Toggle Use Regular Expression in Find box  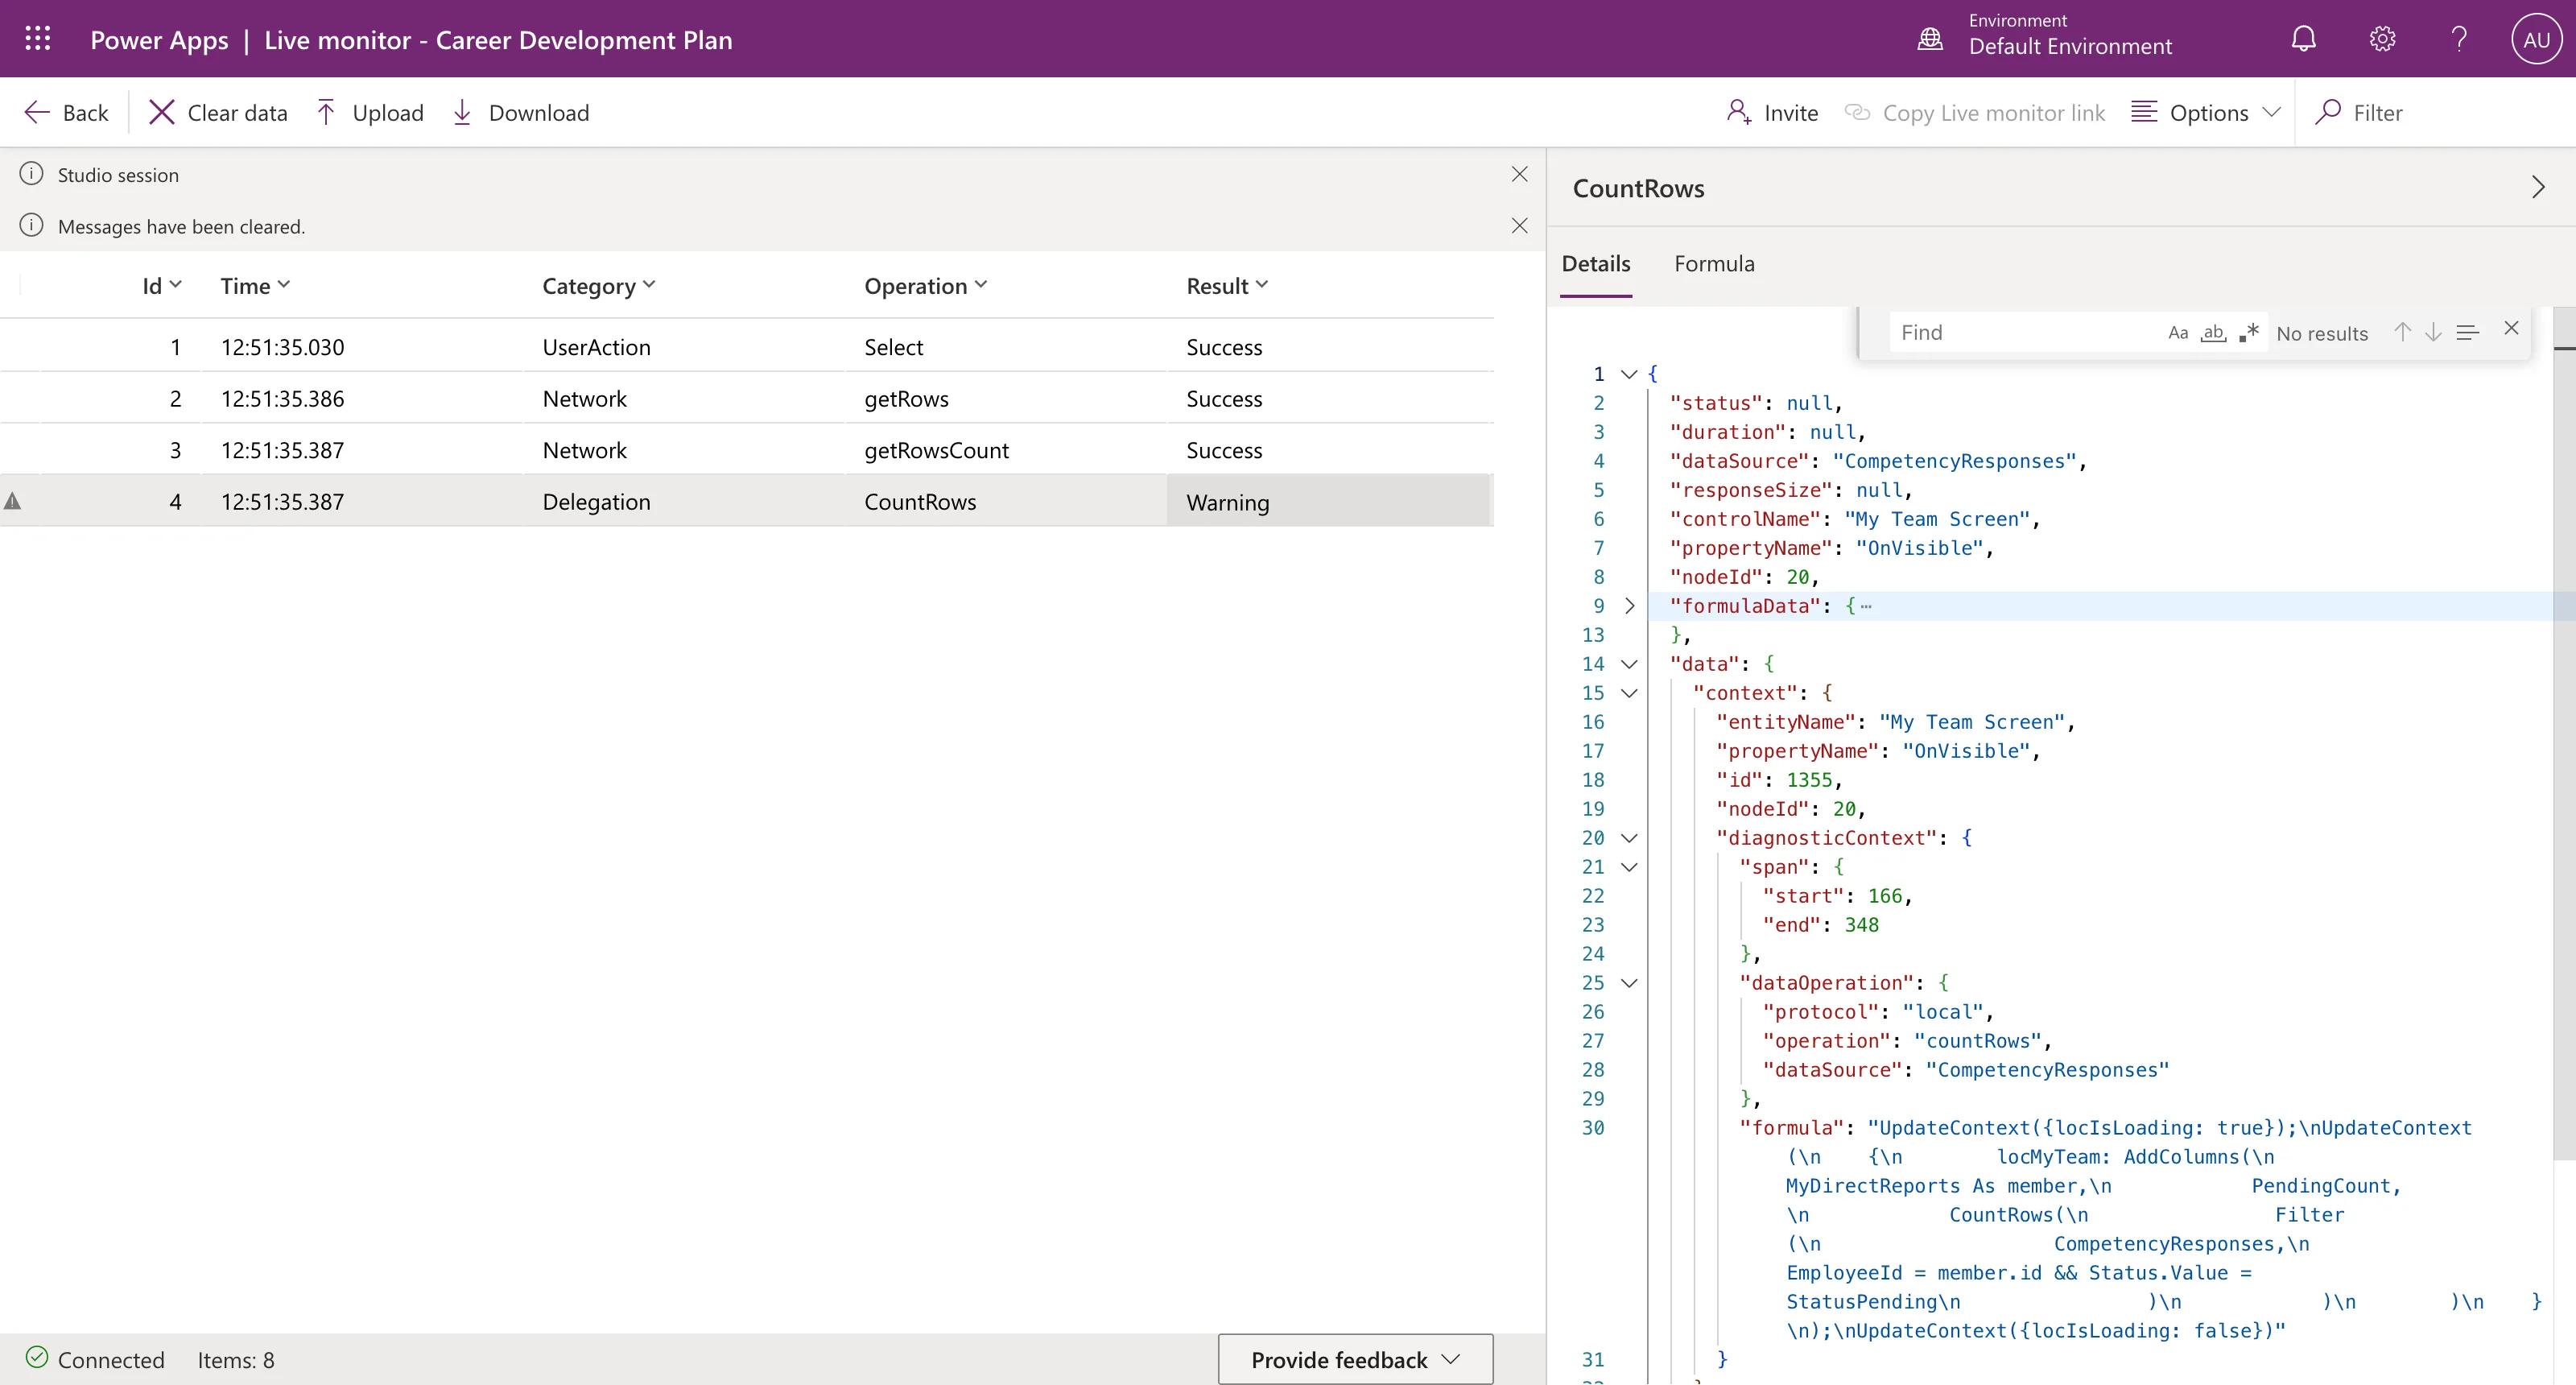click(x=2248, y=333)
